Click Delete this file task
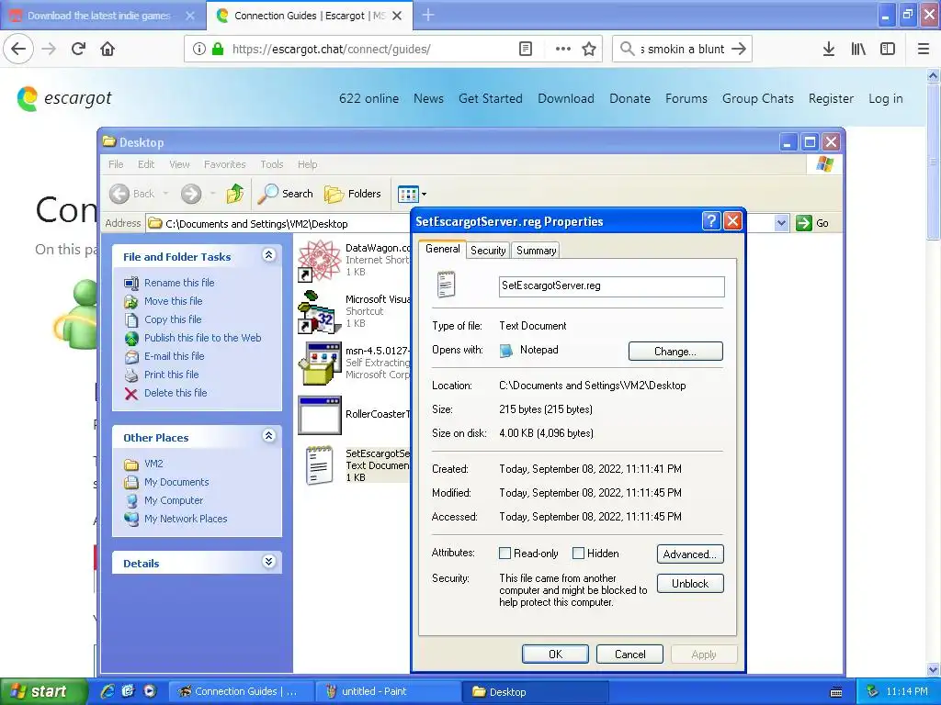The width and height of the screenshot is (941, 705). click(x=176, y=393)
